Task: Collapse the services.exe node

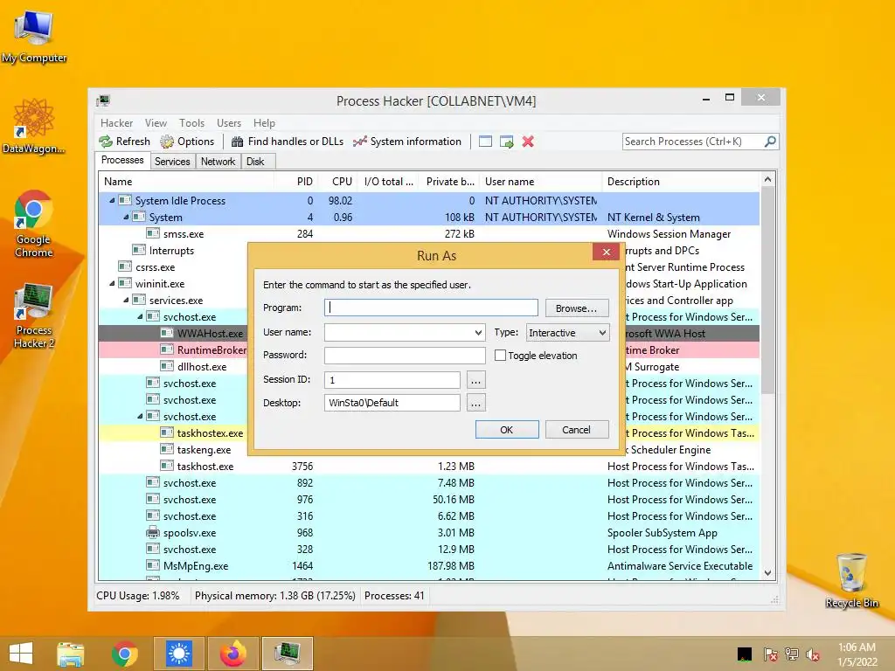Action: click(126, 301)
